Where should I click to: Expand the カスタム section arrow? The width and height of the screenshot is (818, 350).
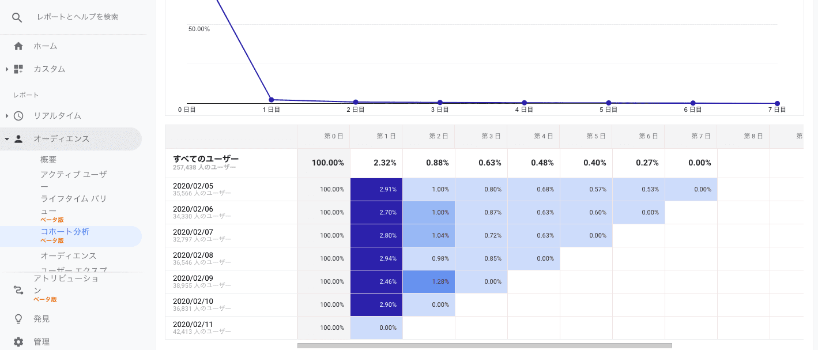point(7,69)
